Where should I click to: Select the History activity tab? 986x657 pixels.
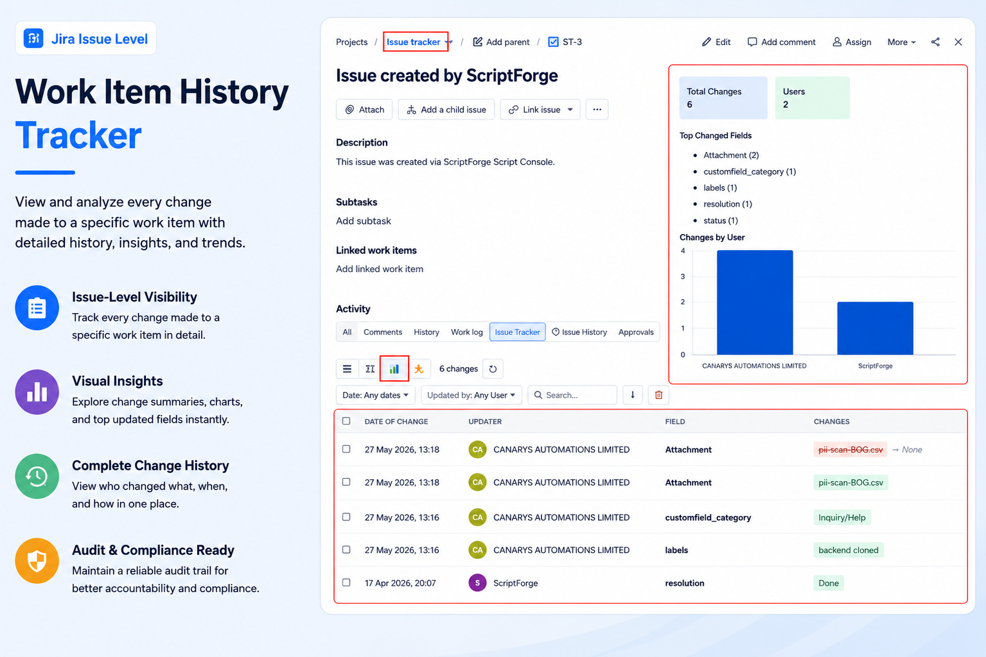tap(427, 332)
